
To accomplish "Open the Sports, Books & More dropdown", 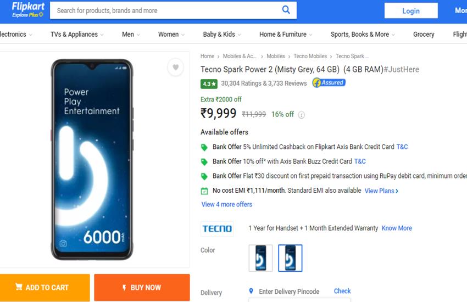I will [363, 34].
